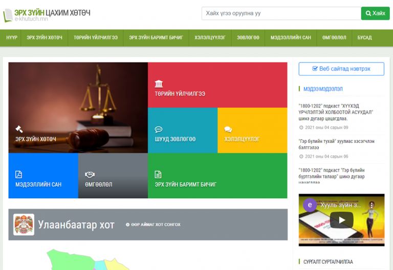393x270 pixels.
Task: Click the handshake icon above ӨМГӨӨЛӨЛ
Action: 90,174
